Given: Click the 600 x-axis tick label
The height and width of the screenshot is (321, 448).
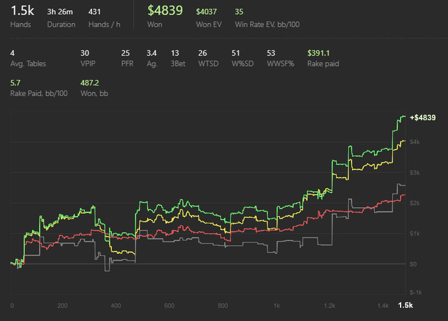Looking at the screenshot, I should [169, 306].
